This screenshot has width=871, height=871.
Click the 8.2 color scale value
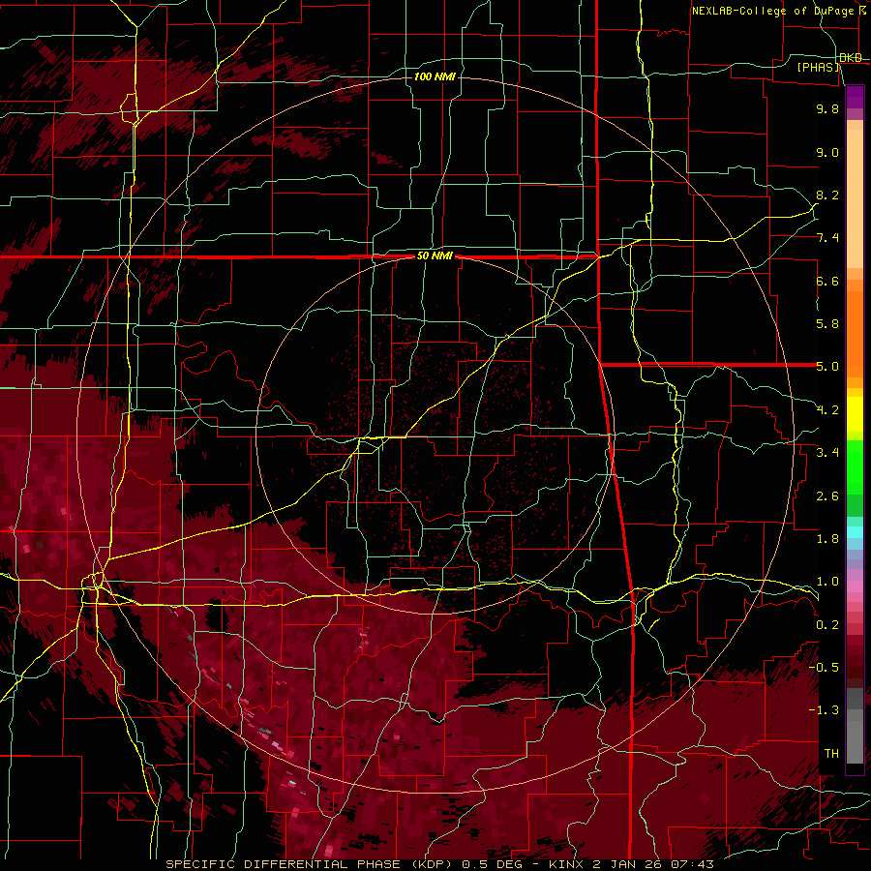[827, 195]
